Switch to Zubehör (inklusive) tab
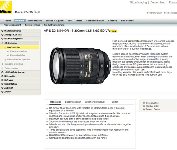This screenshot has height=150, width=177. pyautogui.click(x=95, y=102)
